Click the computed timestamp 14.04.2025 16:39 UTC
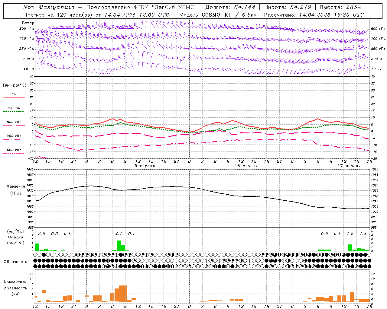Screen dimensions: 387x309 tap(332, 15)
